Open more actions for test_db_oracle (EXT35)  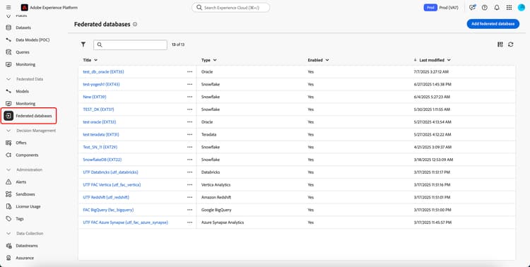(x=189, y=72)
